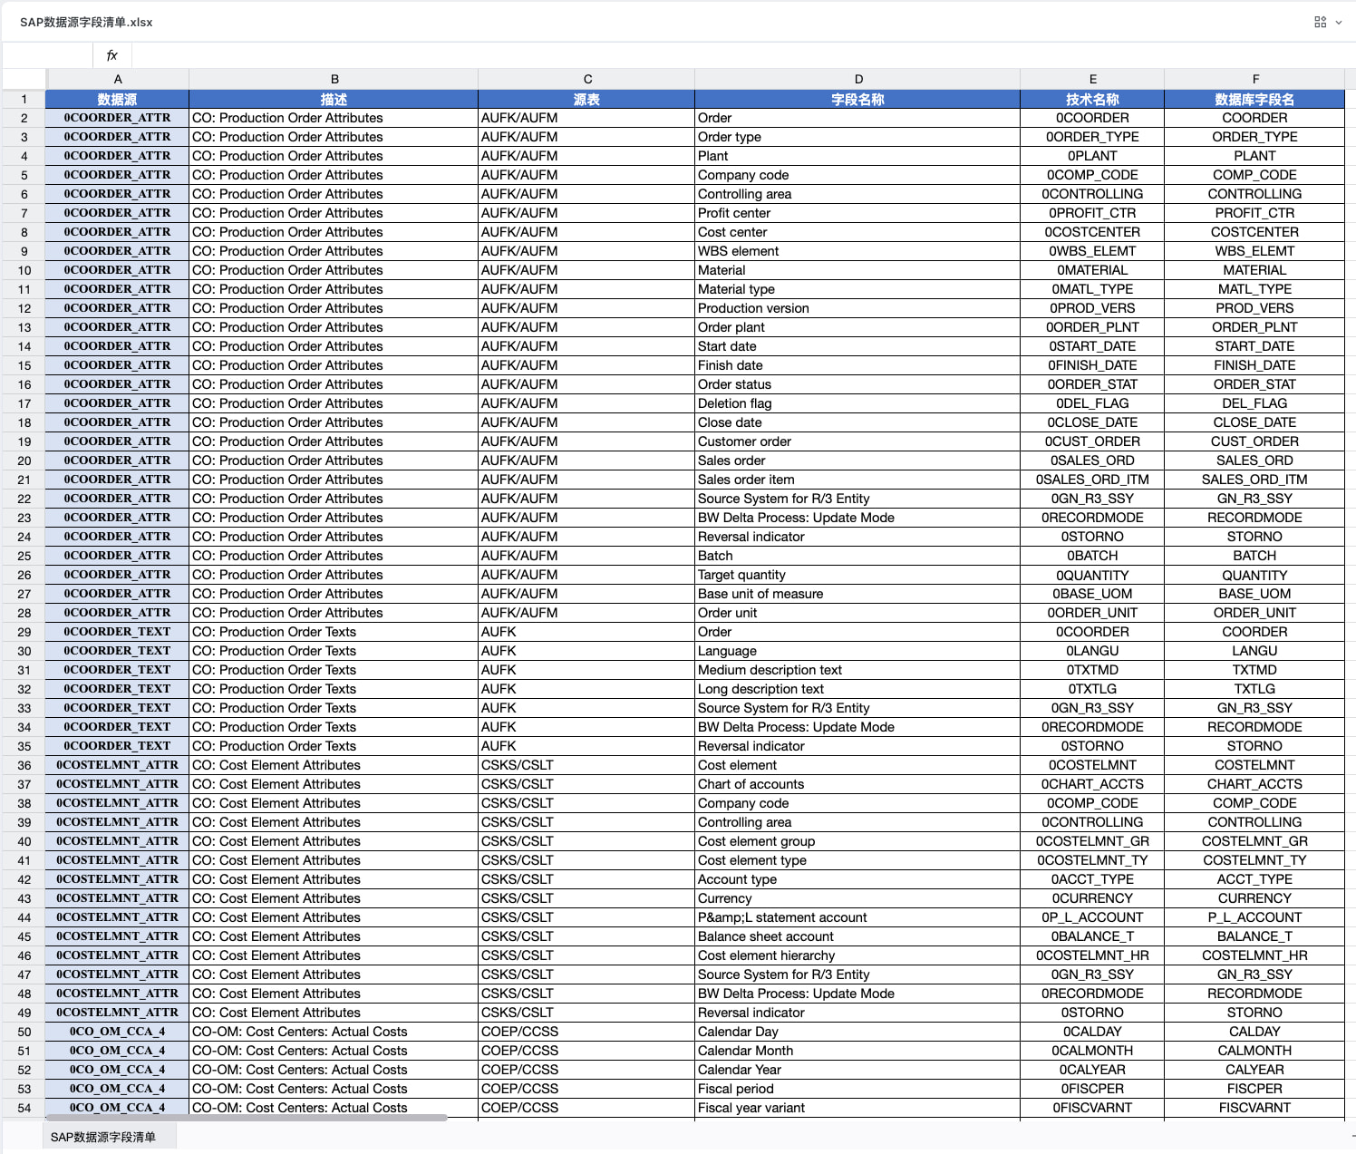This screenshot has height=1154, width=1356.
Task: Click the horizontal scrollbar below the grid
Action: 245,1118
